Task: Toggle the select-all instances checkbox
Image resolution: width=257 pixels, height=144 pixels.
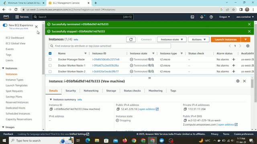Action: pos(50,53)
